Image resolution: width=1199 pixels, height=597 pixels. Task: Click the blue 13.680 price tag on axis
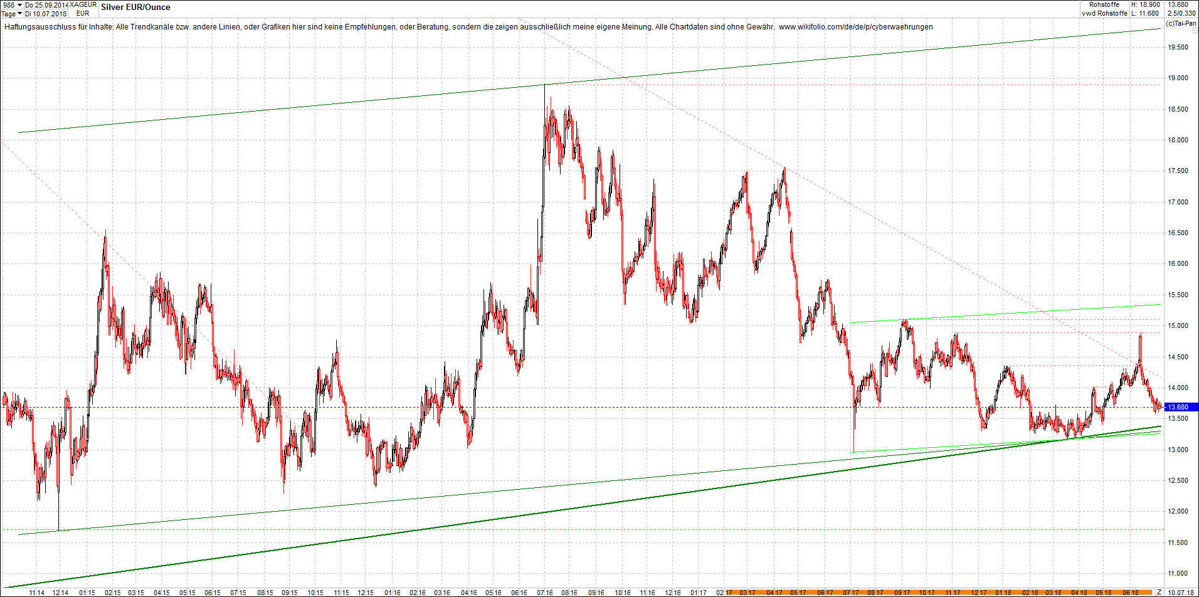click(x=1178, y=407)
